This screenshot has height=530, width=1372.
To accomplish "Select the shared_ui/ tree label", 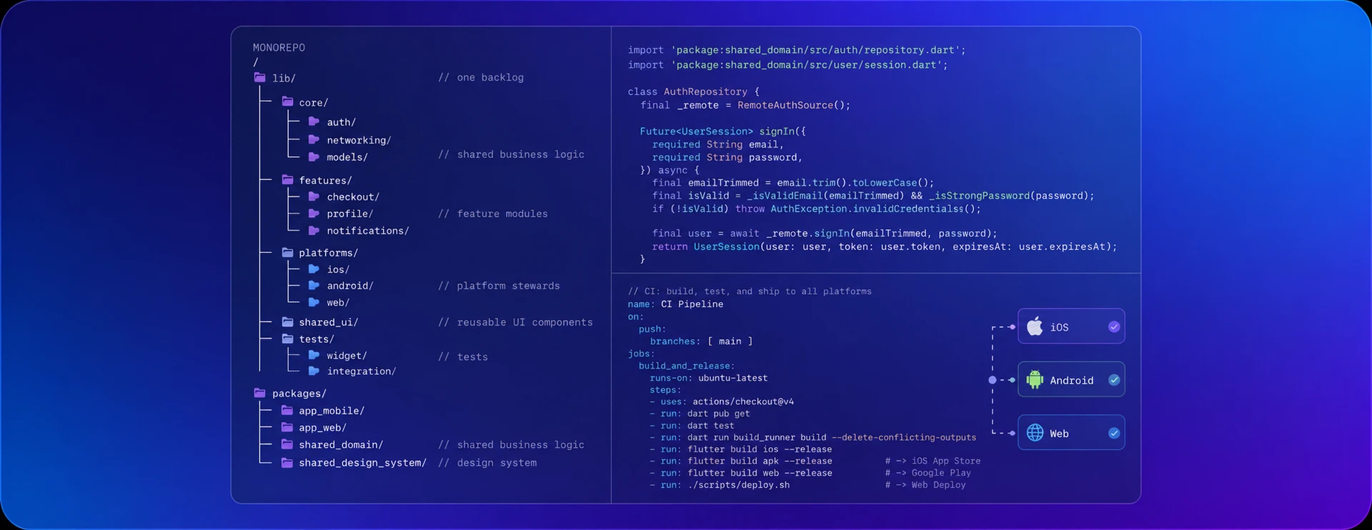I will [x=329, y=322].
